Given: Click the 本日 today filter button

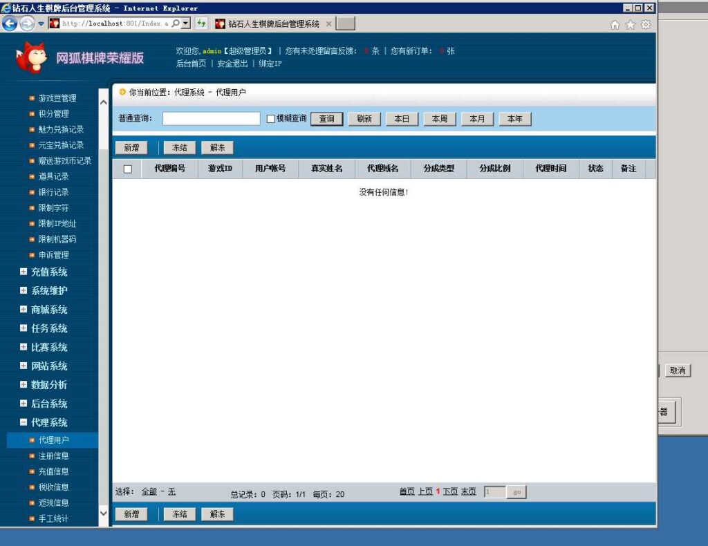Looking at the screenshot, I should point(402,118).
